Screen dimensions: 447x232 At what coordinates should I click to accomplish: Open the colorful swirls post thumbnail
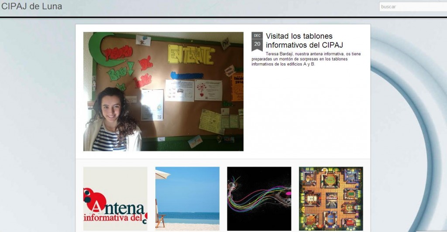(x=259, y=199)
